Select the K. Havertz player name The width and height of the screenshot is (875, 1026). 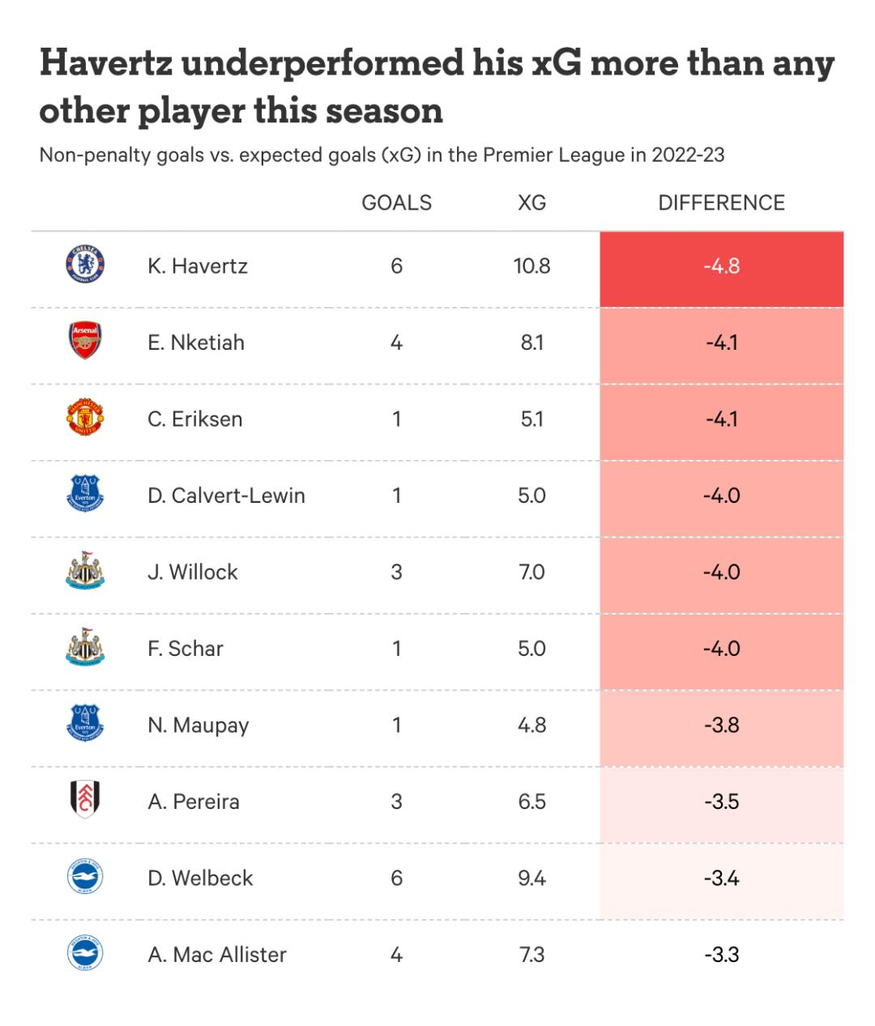[x=198, y=266]
